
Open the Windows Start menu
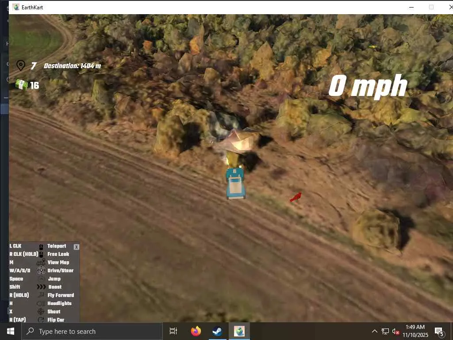pyautogui.click(x=11, y=331)
